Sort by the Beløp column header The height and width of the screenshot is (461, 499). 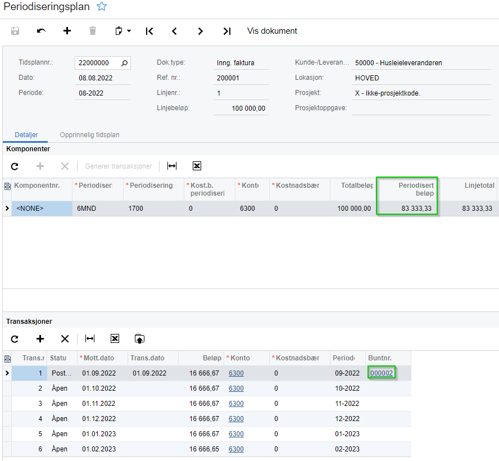(x=201, y=358)
